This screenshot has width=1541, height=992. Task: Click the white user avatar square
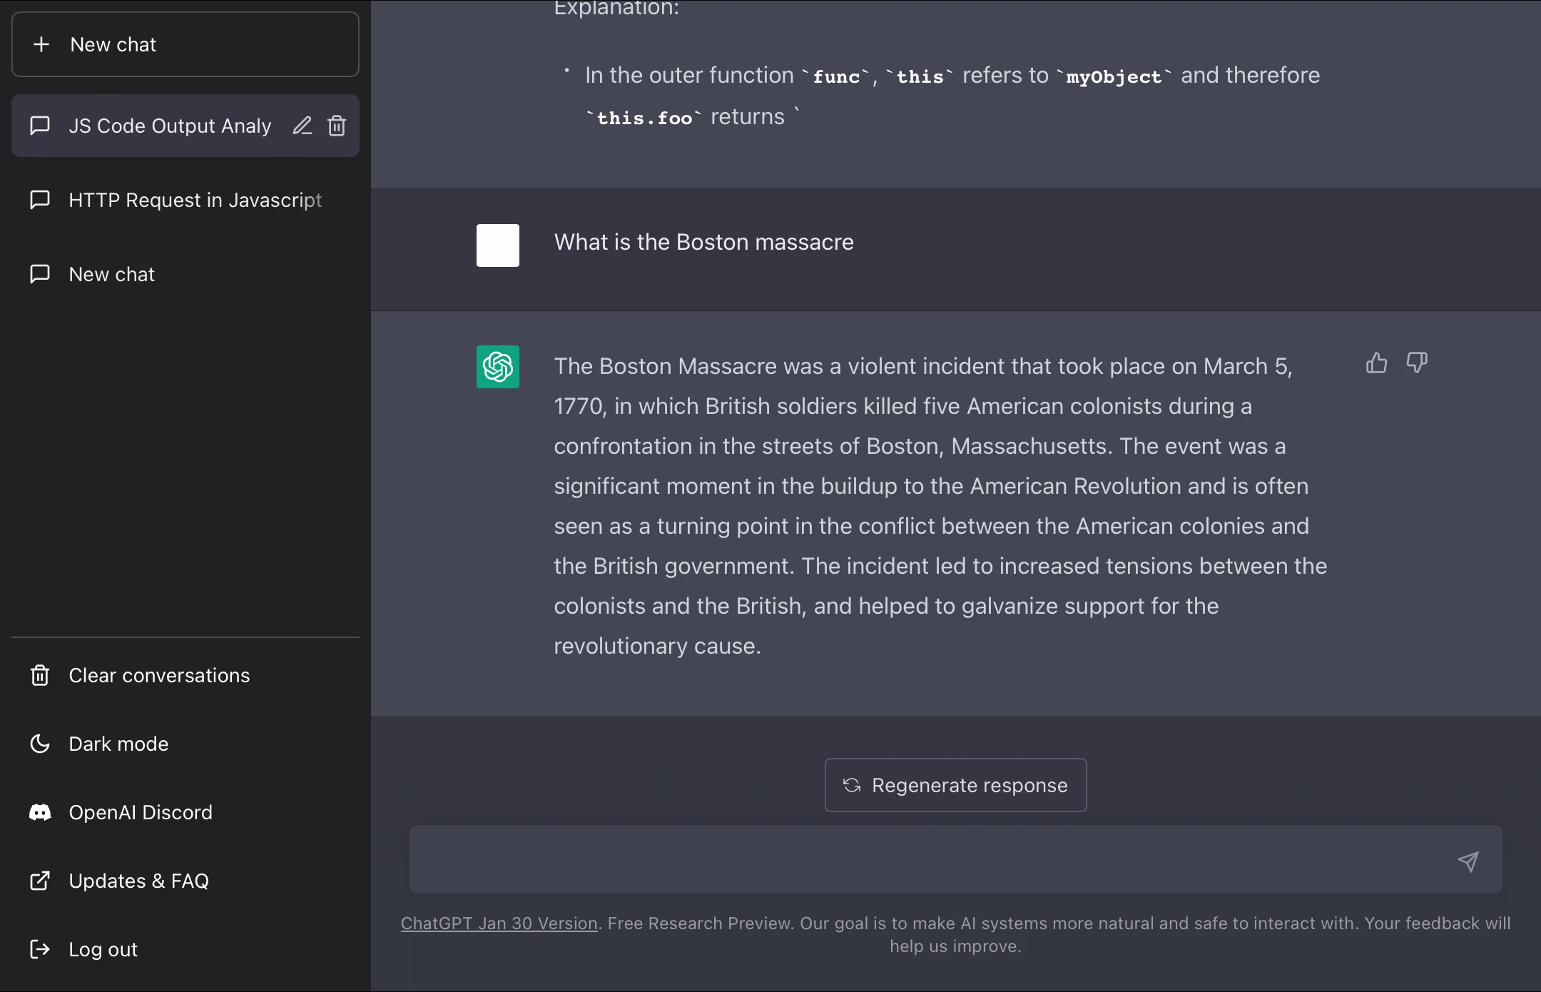498,246
